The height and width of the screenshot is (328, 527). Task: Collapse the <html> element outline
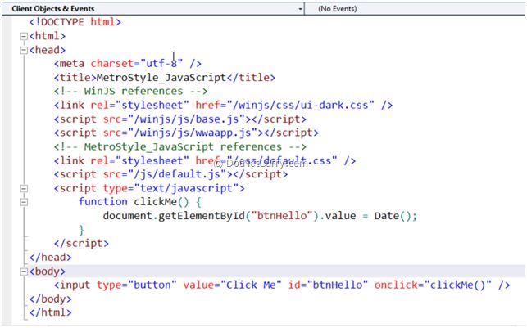pos(24,36)
